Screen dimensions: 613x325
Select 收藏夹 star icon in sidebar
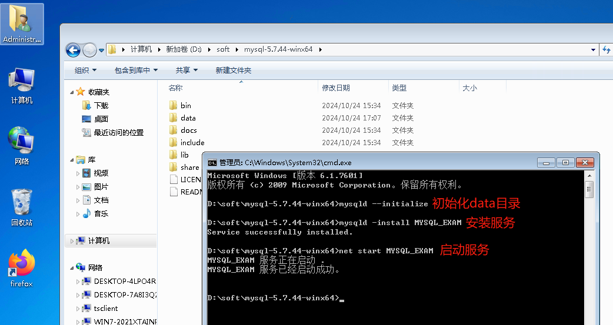click(81, 92)
